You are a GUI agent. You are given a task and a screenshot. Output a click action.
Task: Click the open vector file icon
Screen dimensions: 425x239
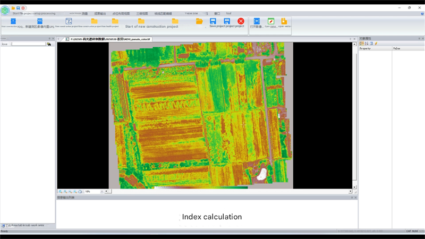point(284,21)
